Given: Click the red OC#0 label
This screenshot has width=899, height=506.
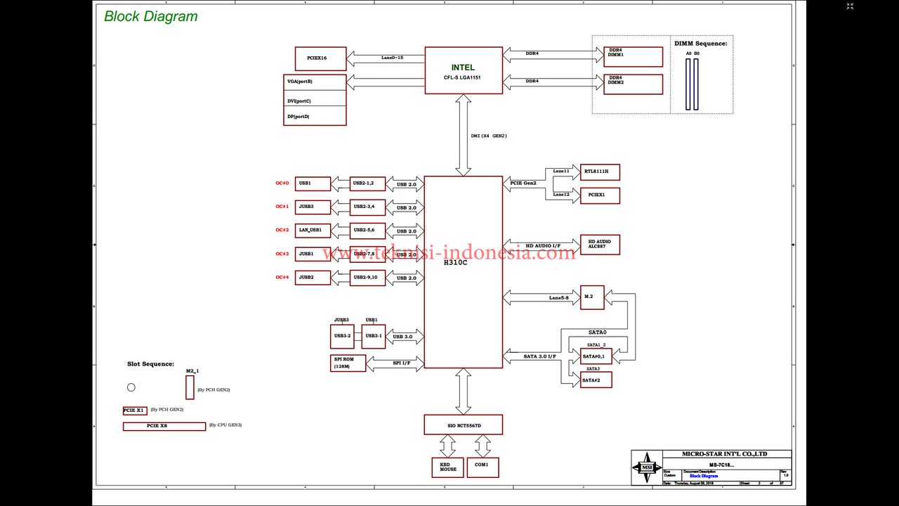Looking at the screenshot, I should point(282,183).
